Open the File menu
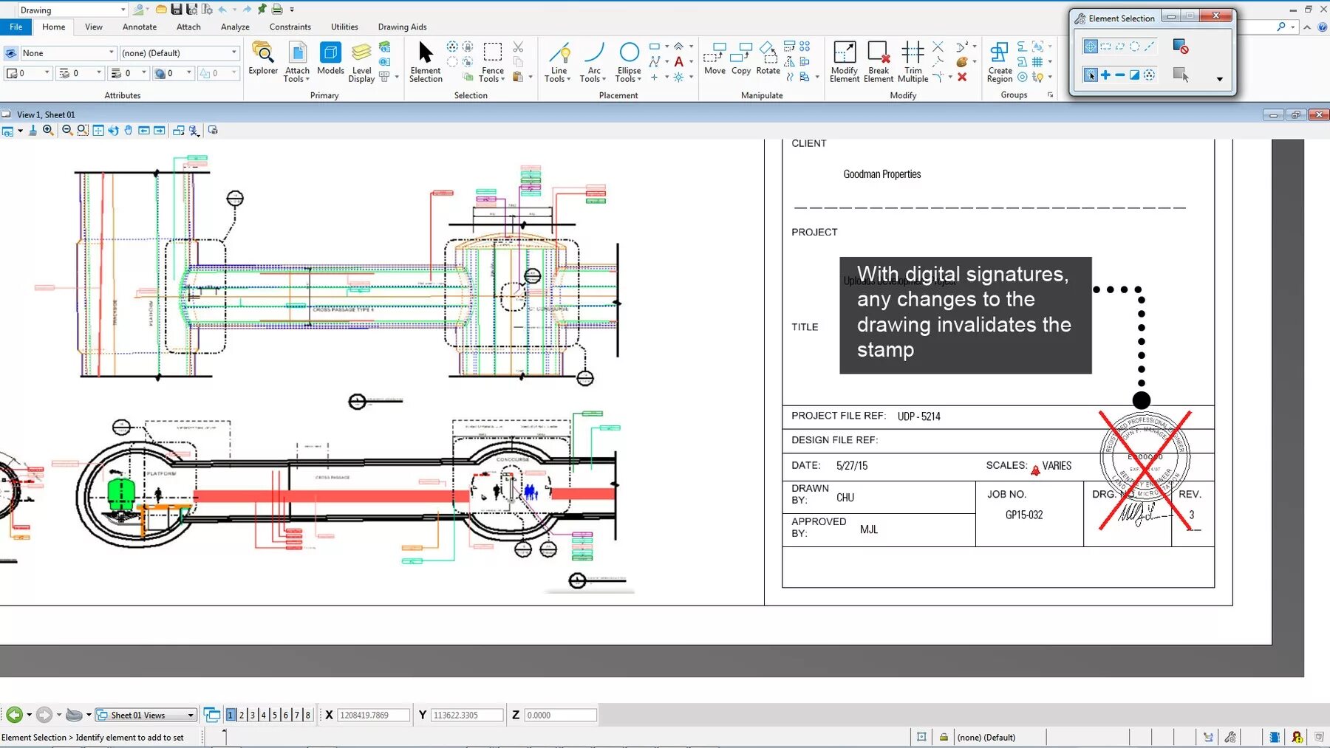 [16, 27]
